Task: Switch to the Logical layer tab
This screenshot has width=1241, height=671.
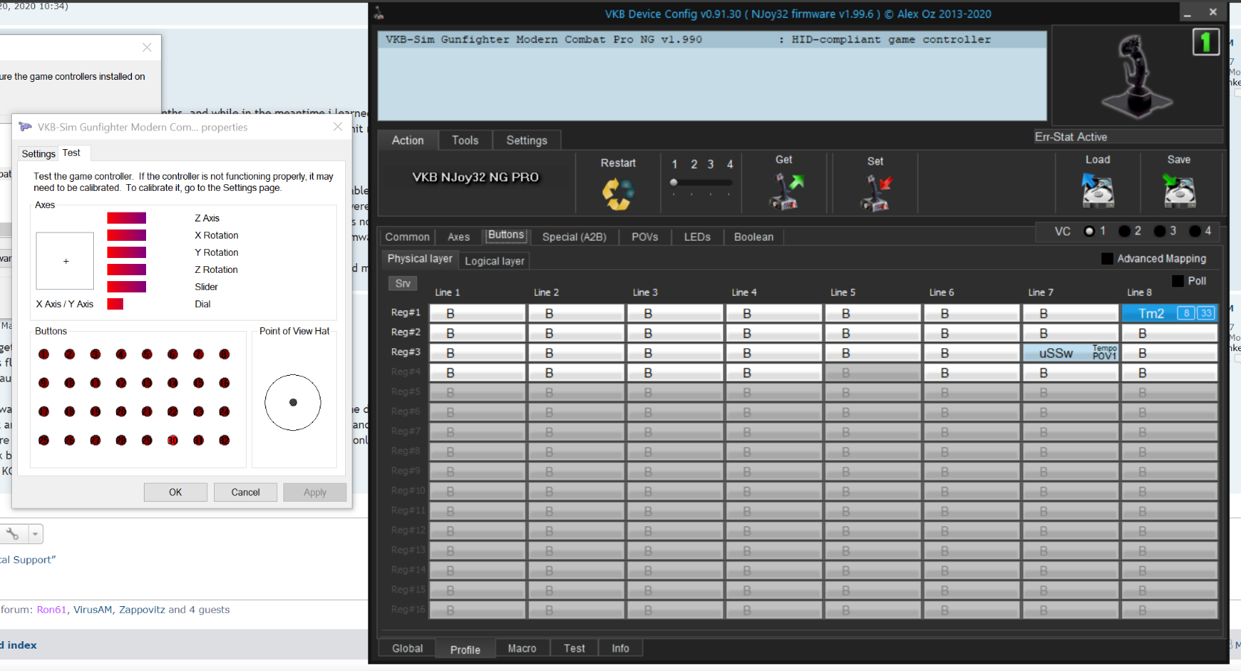Action: tap(494, 261)
